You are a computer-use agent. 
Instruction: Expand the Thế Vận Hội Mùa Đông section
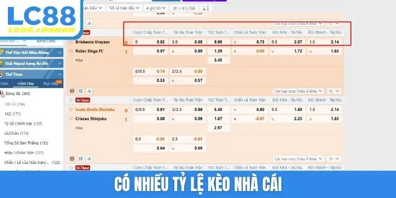32,52
